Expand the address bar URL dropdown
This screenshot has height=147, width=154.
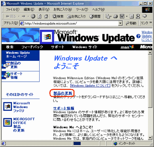point(120,23)
